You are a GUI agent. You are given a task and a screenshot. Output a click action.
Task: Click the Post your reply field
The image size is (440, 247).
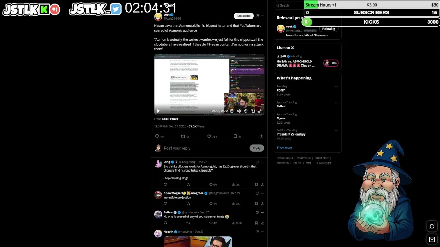[x=205, y=148]
